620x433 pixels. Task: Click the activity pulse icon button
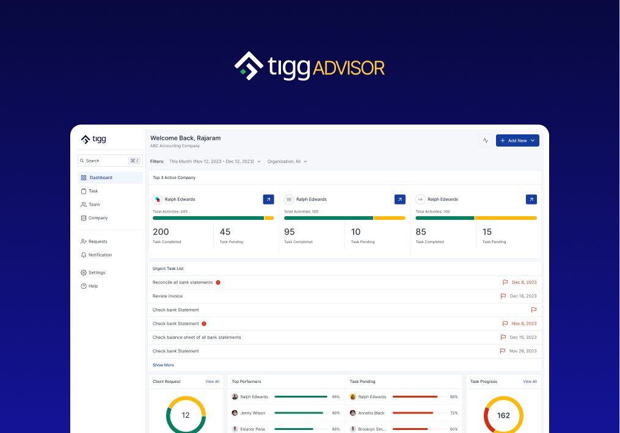[x=486, y=140]
